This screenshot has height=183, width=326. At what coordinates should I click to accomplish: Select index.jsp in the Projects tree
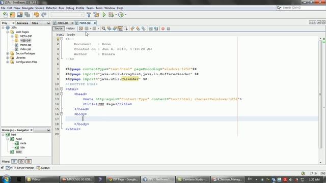point(25,49)
